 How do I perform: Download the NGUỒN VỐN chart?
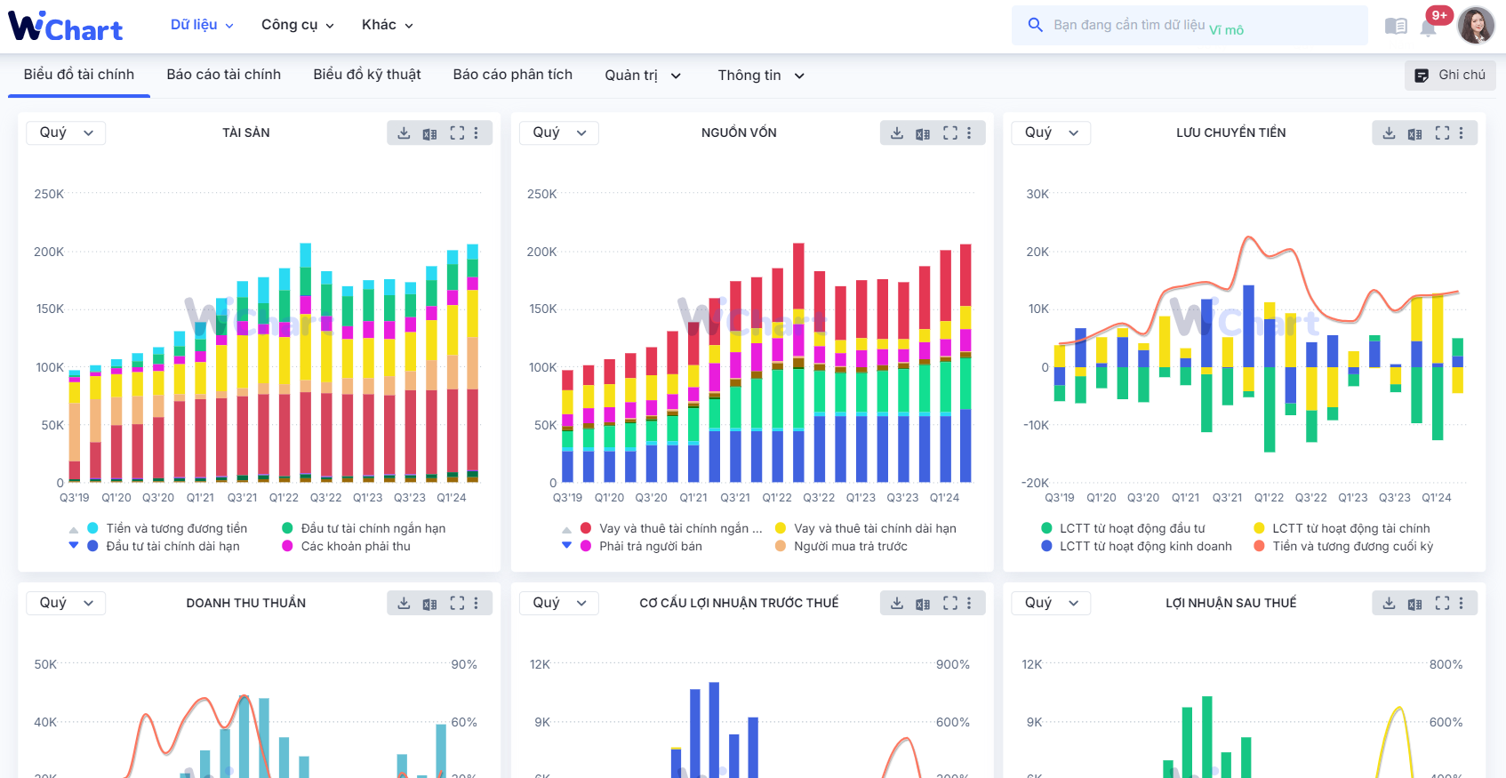pyautogui.click(x=897, y=132)
